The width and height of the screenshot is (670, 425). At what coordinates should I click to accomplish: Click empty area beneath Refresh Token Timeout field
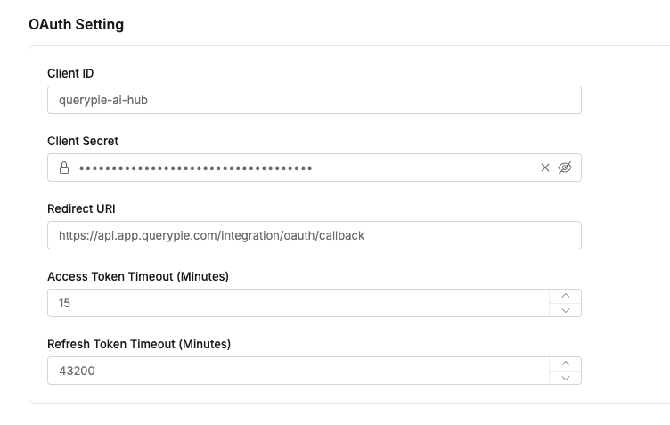pos(312,394)
